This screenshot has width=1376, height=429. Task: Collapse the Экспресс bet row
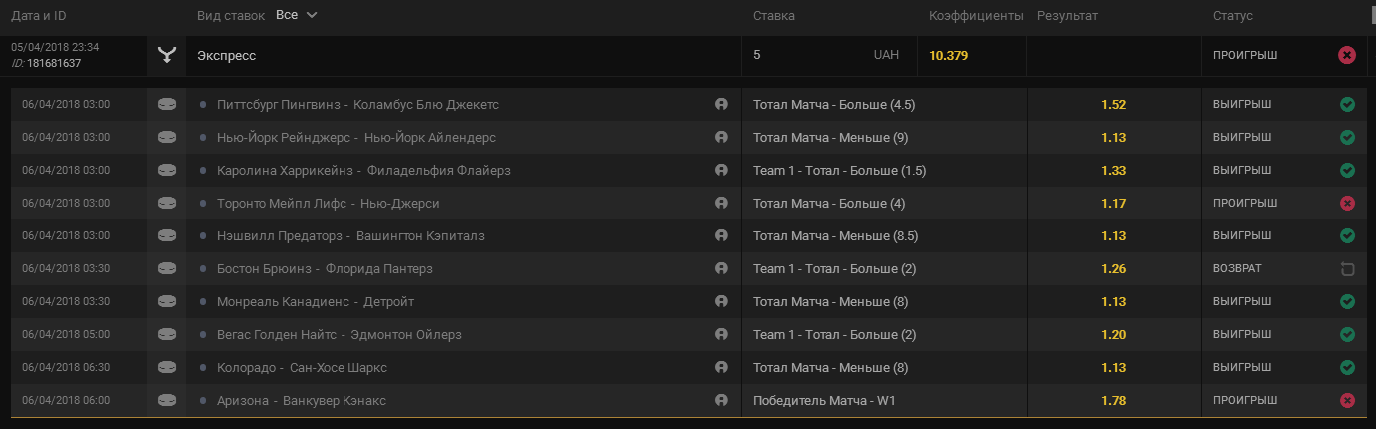pos(688,55)
